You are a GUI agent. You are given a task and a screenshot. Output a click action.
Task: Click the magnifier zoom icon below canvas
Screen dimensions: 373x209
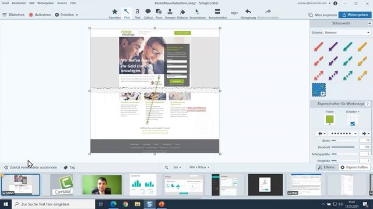(167, 167)
